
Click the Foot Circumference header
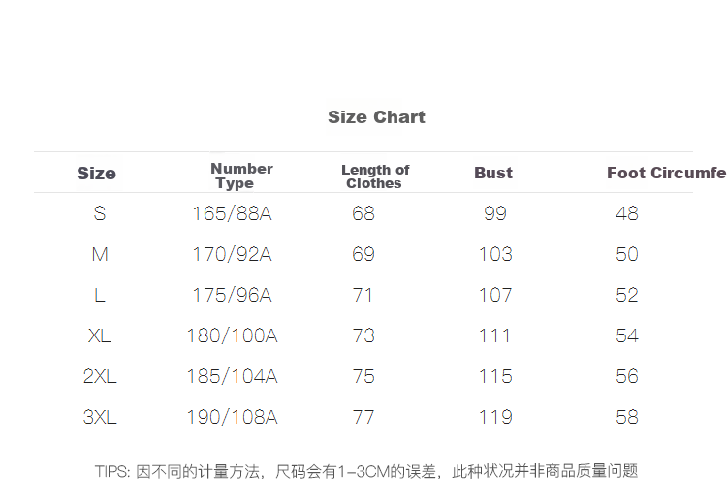[667, 173]
